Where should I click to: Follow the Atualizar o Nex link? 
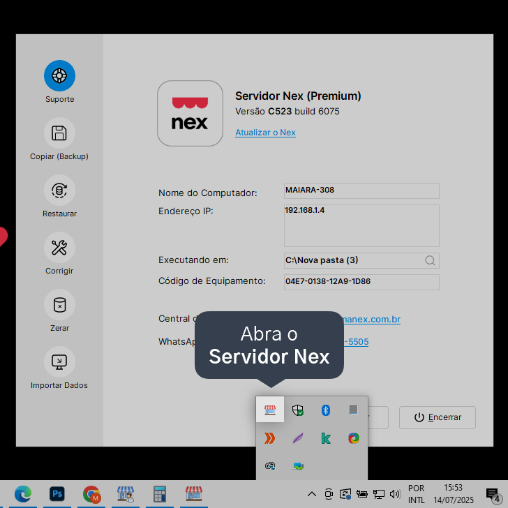[x=265, y=133]
